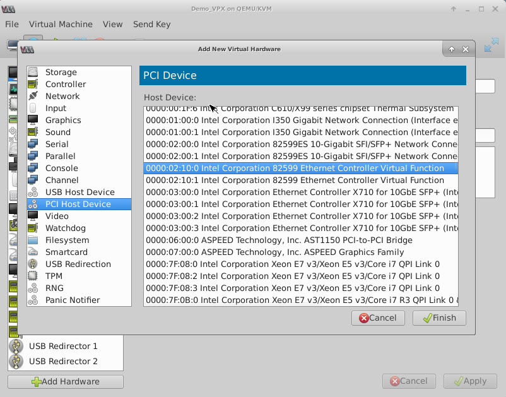Viewport: 506px width, 397px height.
Task: Click the USB Redirection icon
Action: (33, 264)
